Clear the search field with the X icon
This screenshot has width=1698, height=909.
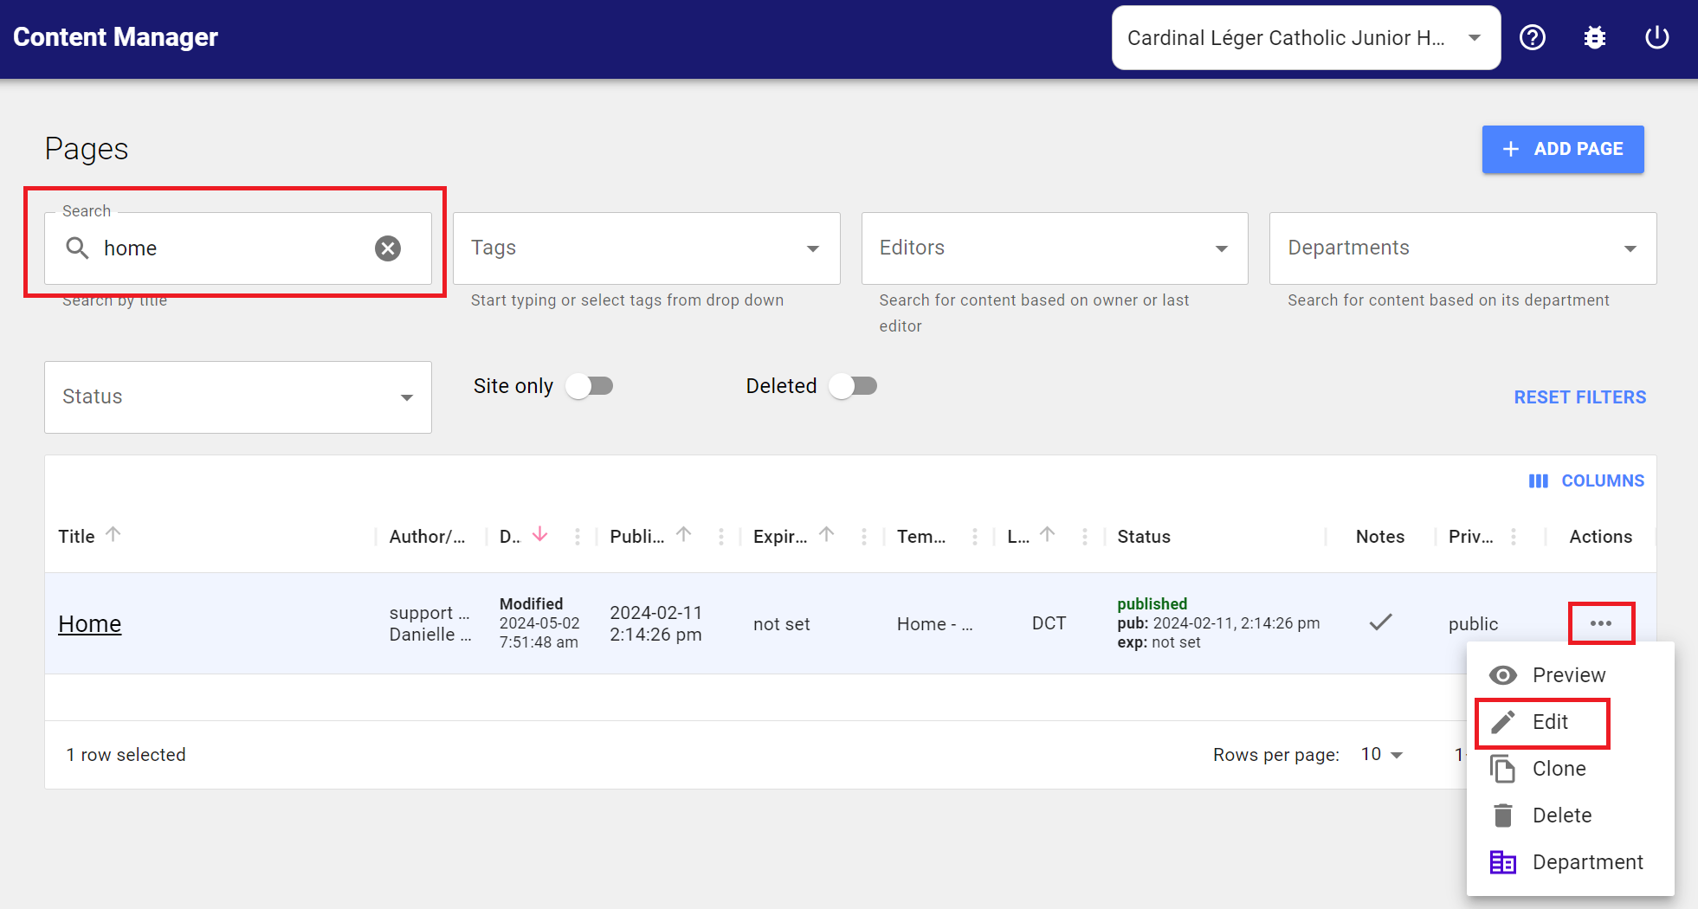pyautogui.click(x=387, y=248)
